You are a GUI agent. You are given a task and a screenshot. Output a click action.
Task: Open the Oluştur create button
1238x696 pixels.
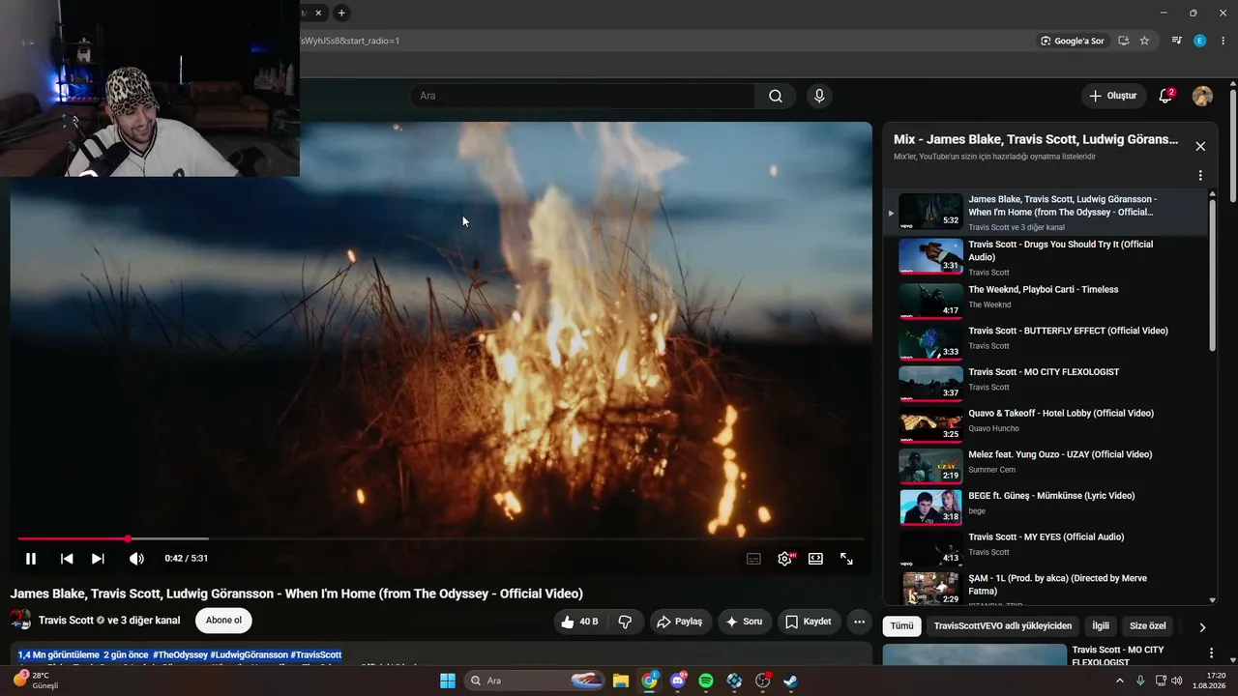coord(1113,96)
